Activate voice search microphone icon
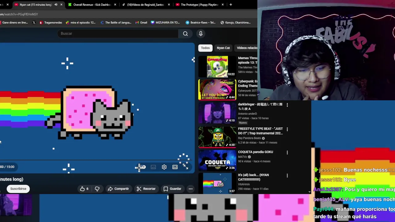Image resolution: width=395 pixels, height=222 pixels. (x=201, y=34)
